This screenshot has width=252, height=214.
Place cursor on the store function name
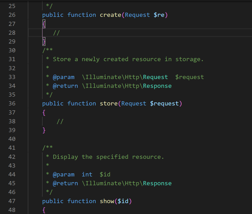pos(109,104)
